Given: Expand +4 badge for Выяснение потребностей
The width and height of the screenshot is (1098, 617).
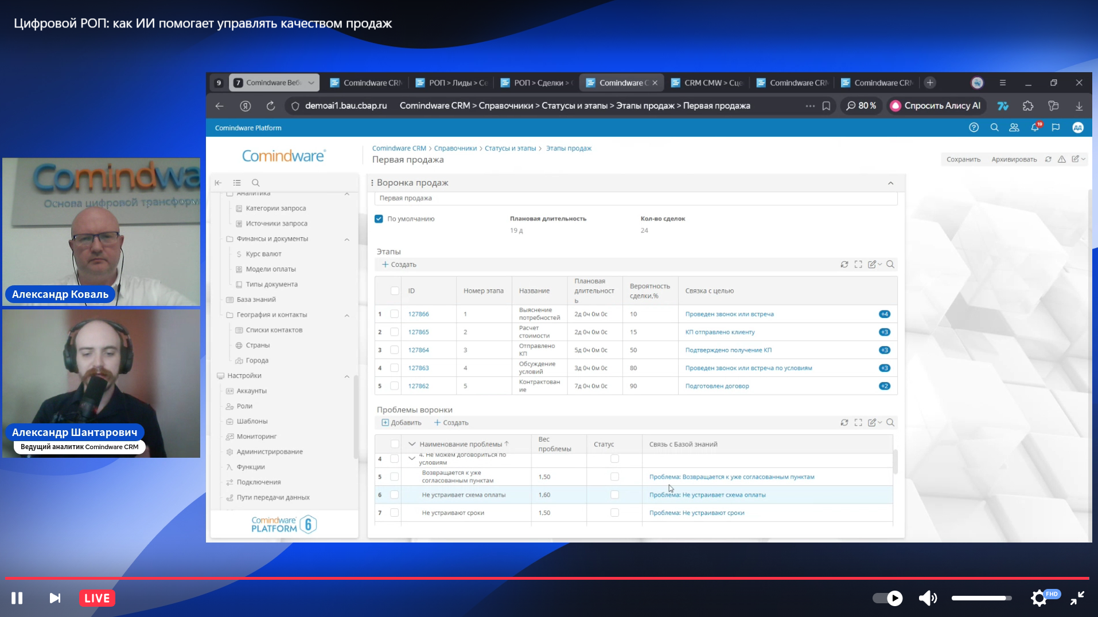Looking at the screenshot, I should [x=885, y=314].
